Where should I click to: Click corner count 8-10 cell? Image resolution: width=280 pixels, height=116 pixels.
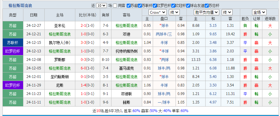[105, 60]
